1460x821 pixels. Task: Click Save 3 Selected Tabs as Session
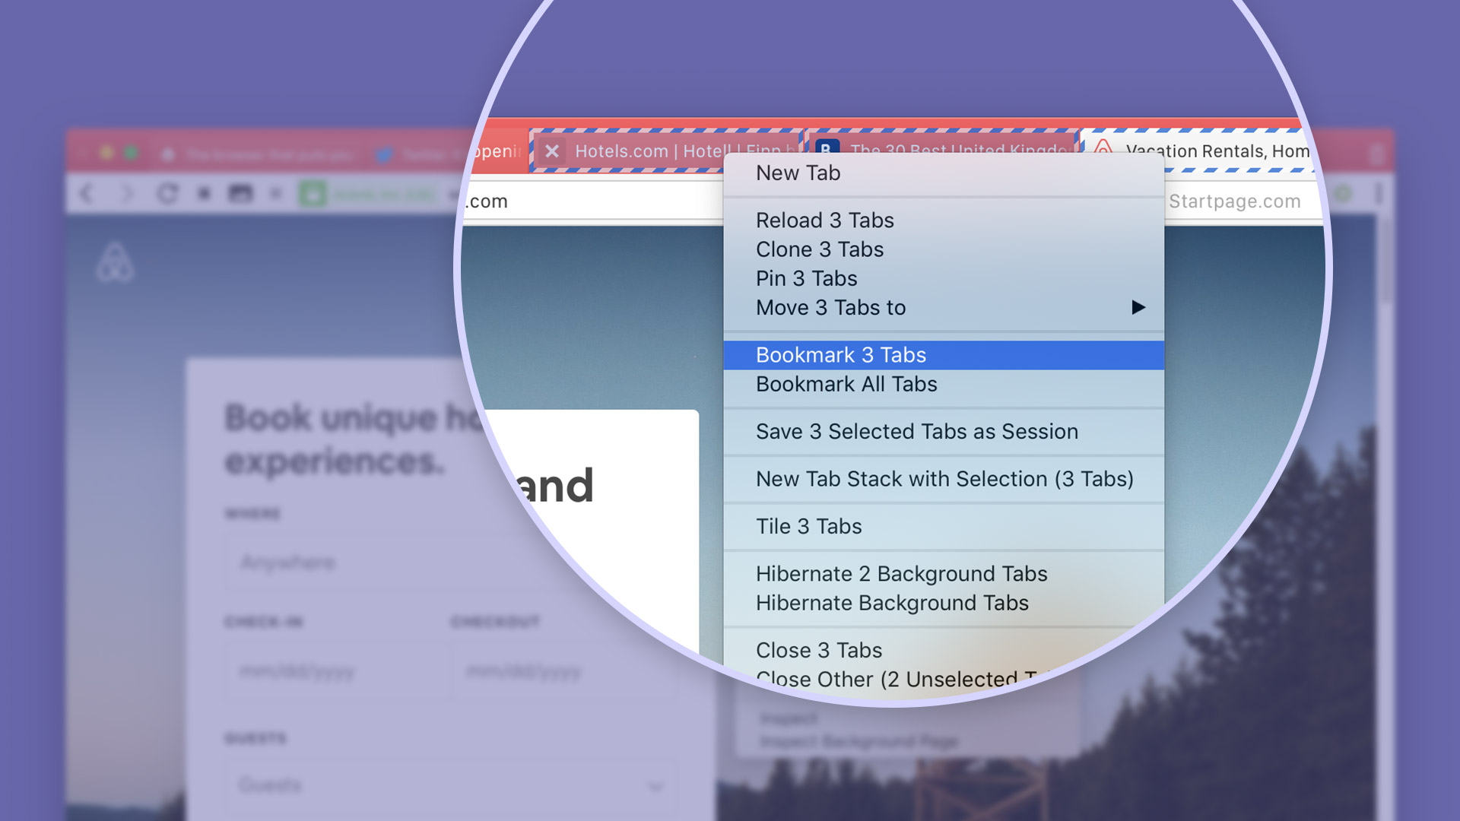coord(916,431)
